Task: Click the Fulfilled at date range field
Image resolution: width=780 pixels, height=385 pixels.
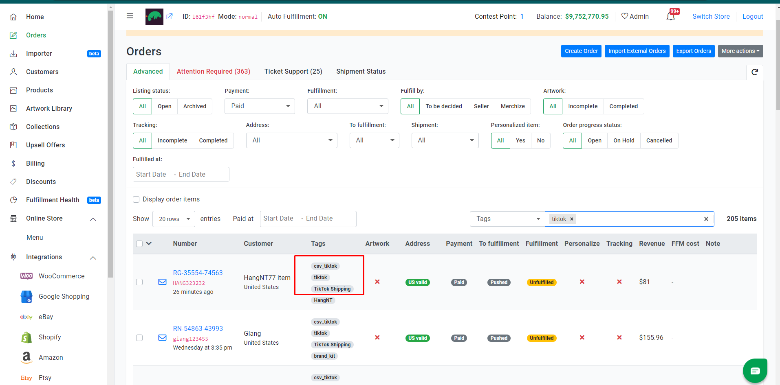Action: (x=181, y=174)
